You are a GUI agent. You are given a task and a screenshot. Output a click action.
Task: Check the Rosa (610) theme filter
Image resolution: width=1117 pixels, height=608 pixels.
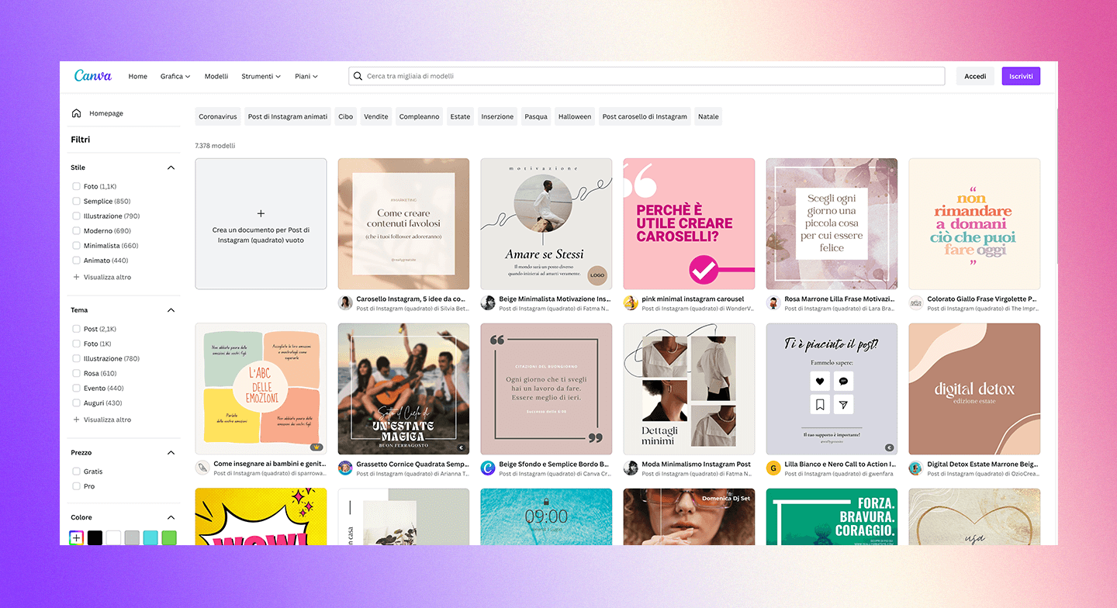pos(76,373)
